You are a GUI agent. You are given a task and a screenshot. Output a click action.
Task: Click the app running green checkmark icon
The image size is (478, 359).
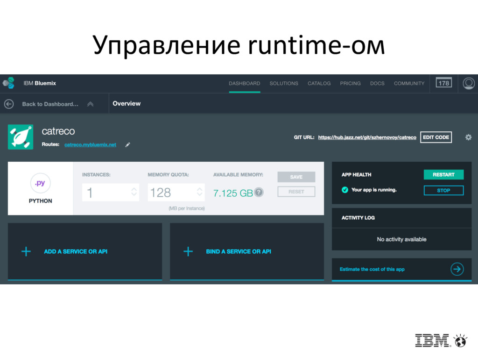345,190
